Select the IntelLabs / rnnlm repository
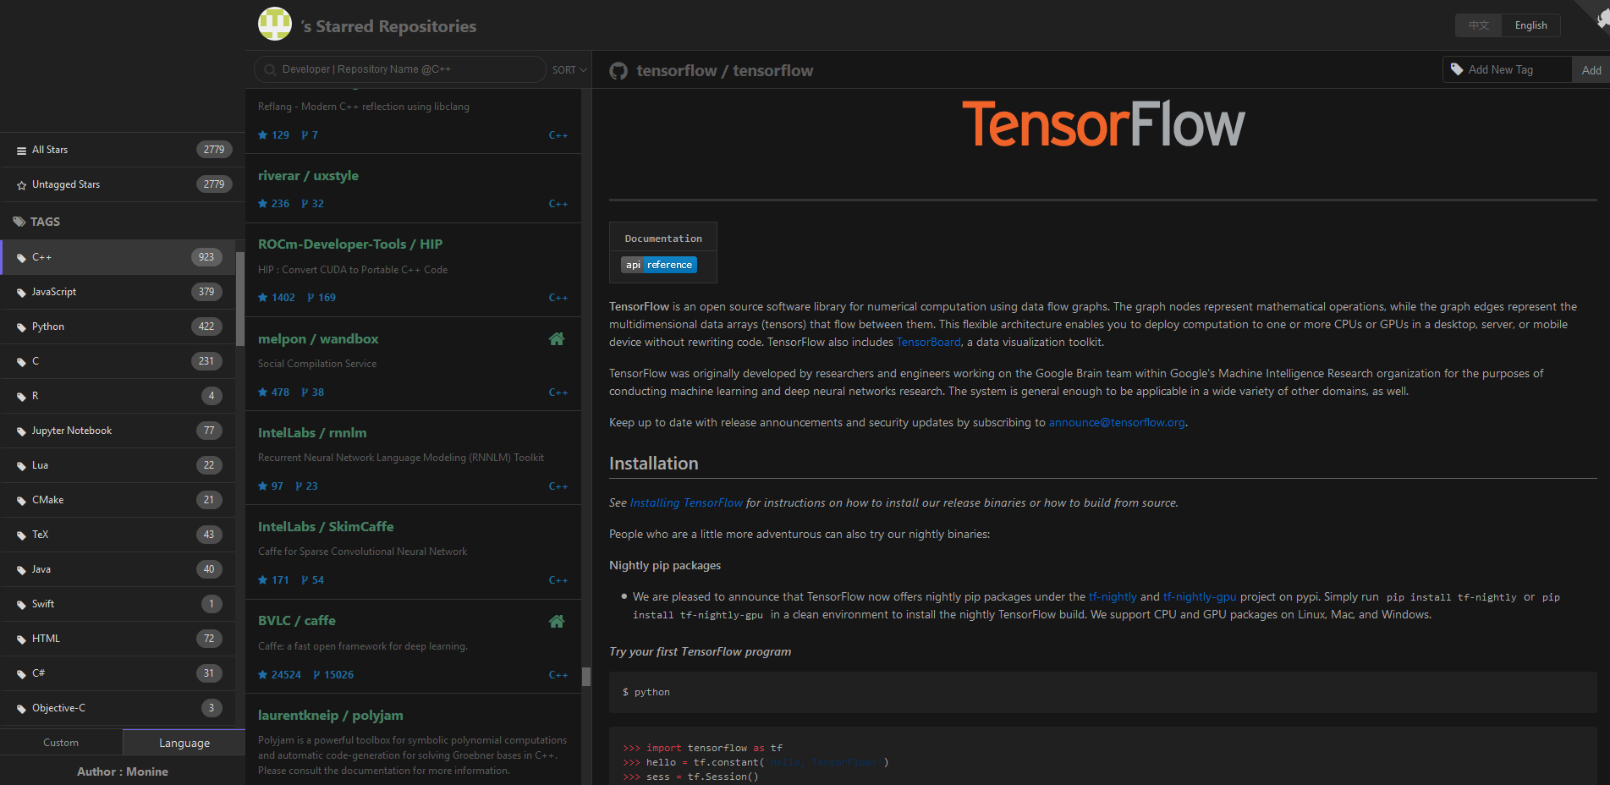This screenshot has width=1610, height=785. click(312, 433)
